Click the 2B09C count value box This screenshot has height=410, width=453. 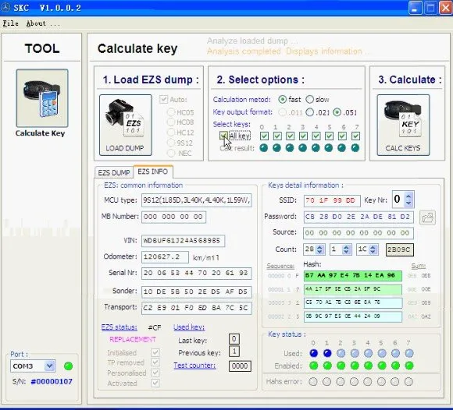[400, 249]
